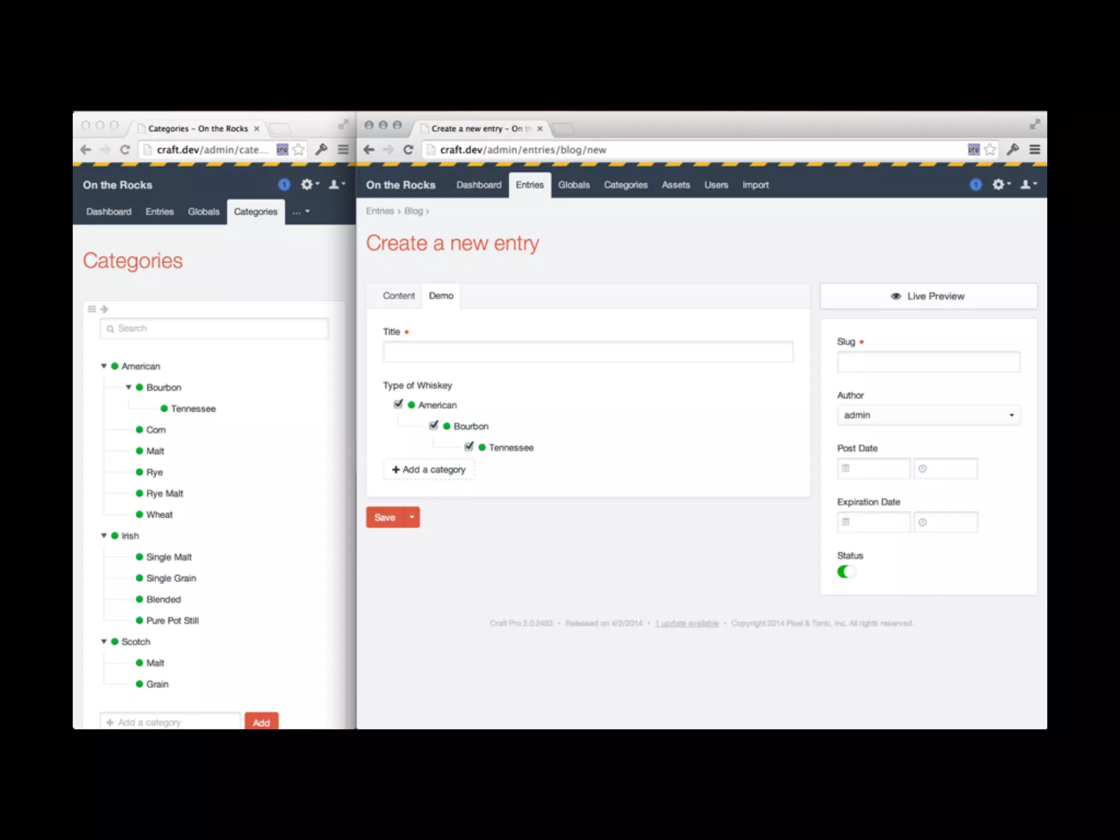Click the Post Date calendar date field
This screenshot has width=1120, height=840.
873,469
